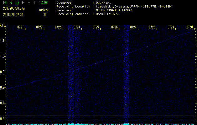The image size is (197, 125).
Task: Click the 0728 time marker
Action: (x=152, y=27)
